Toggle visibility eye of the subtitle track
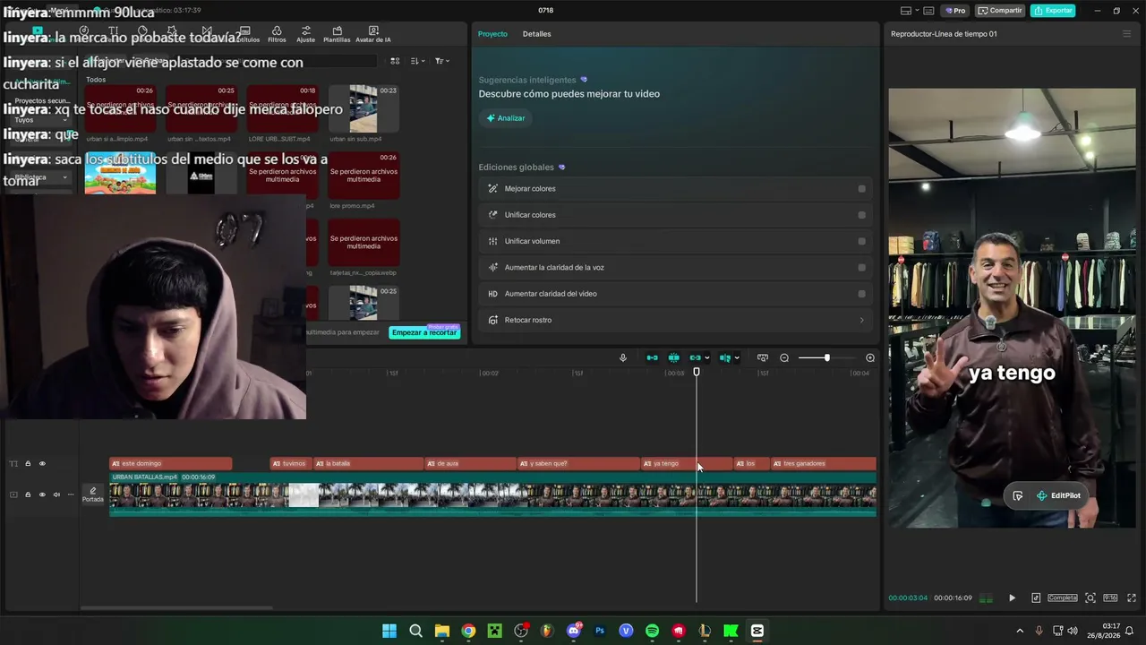 point(42,463)
